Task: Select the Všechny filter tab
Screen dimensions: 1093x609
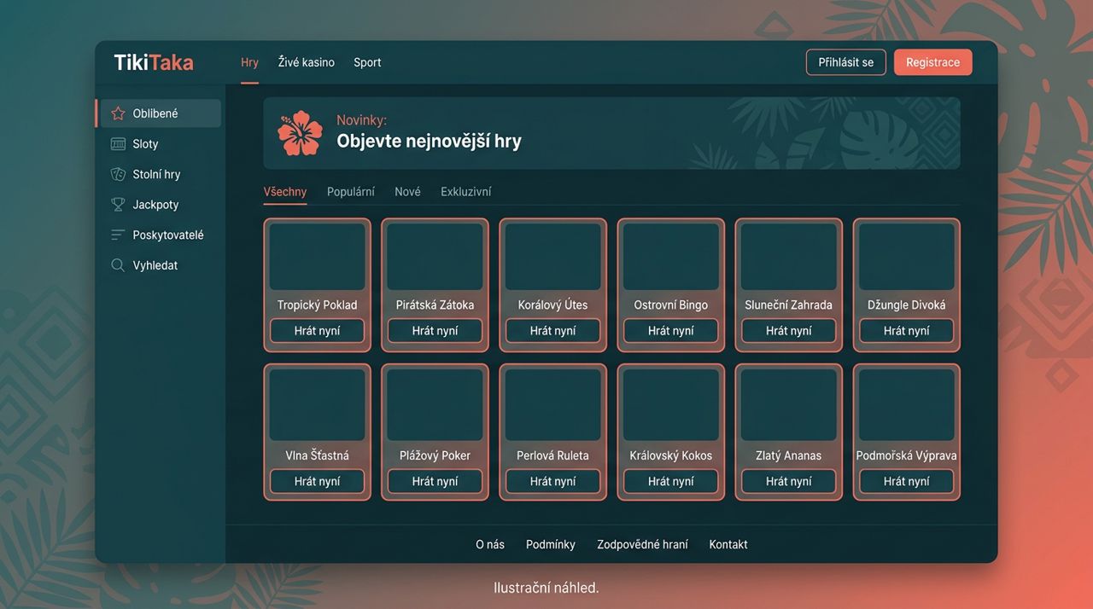Action: click(x=285, y=192)
